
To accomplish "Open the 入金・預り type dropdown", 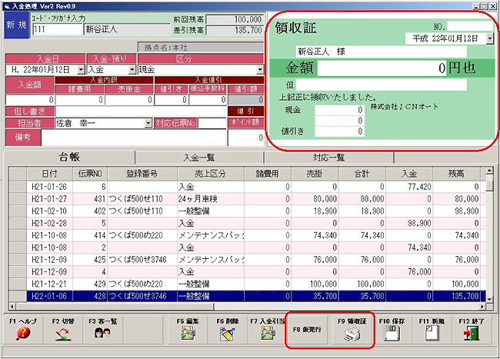I will pos(132,70).
